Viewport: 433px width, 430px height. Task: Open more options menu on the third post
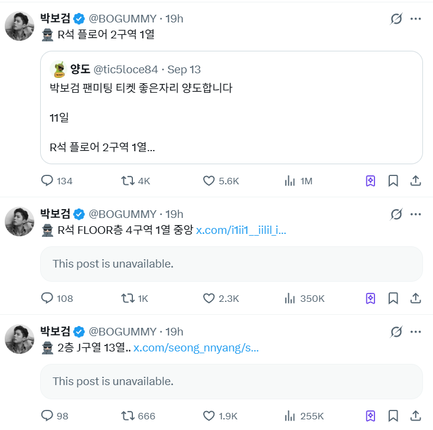(416, 331)
